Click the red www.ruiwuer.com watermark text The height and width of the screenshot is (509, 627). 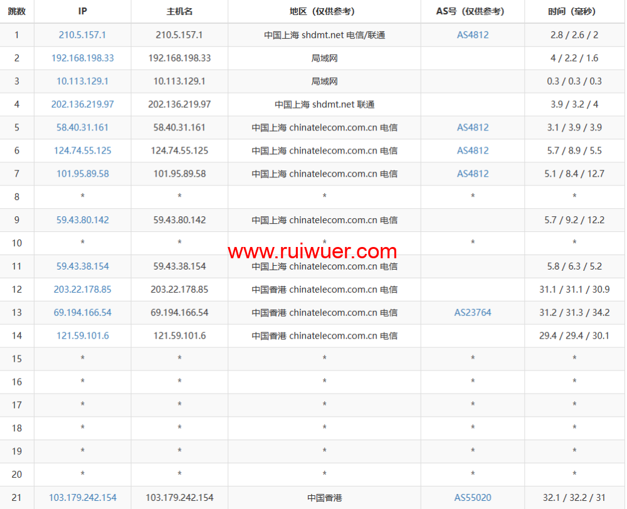coord(312,252)
